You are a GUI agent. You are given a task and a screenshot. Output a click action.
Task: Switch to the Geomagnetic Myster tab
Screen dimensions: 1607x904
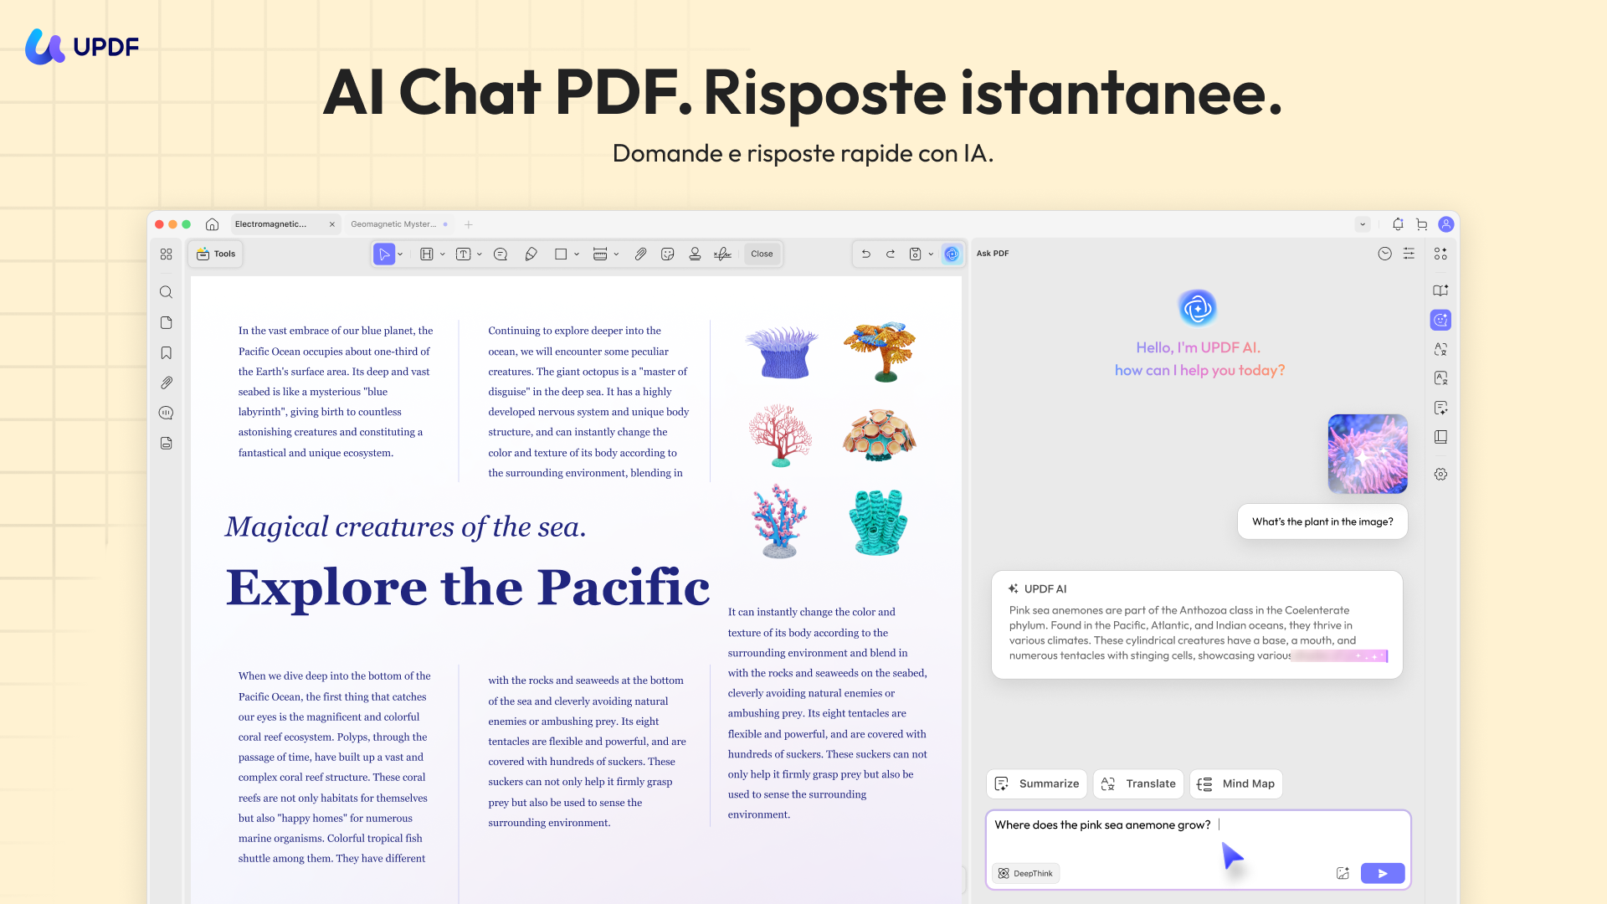(399, 224)
